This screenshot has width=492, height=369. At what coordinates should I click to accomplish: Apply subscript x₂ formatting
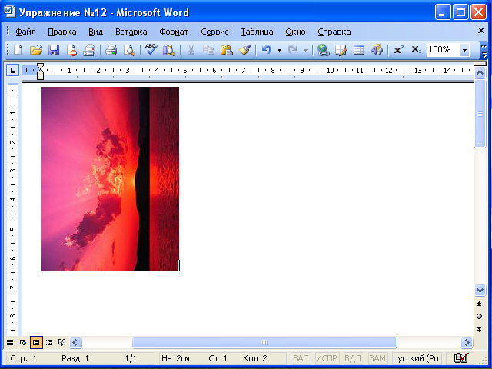click(417, 49)
